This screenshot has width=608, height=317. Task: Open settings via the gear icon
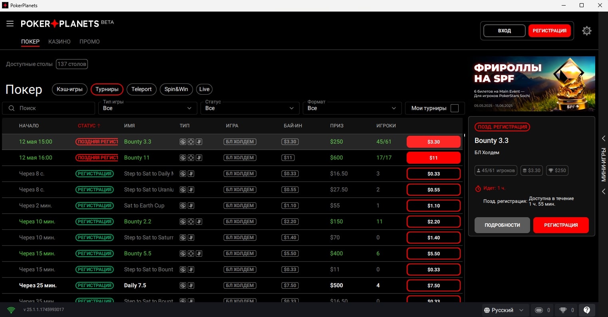point(586,31)
